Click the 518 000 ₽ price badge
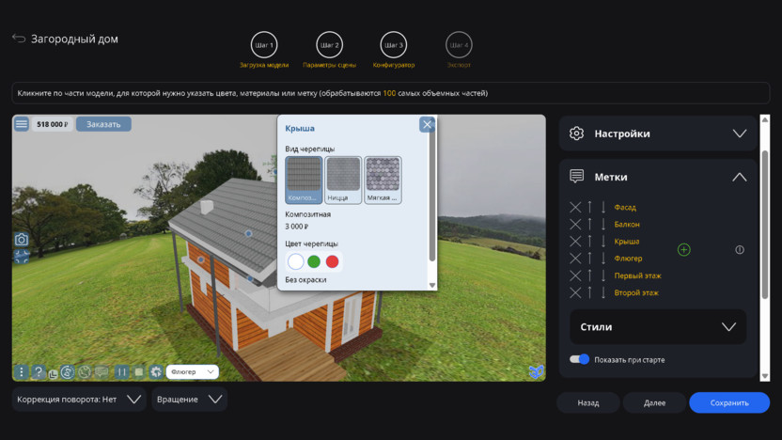Image resolution: width=782 pixels, height=440 pixels. 53,124
